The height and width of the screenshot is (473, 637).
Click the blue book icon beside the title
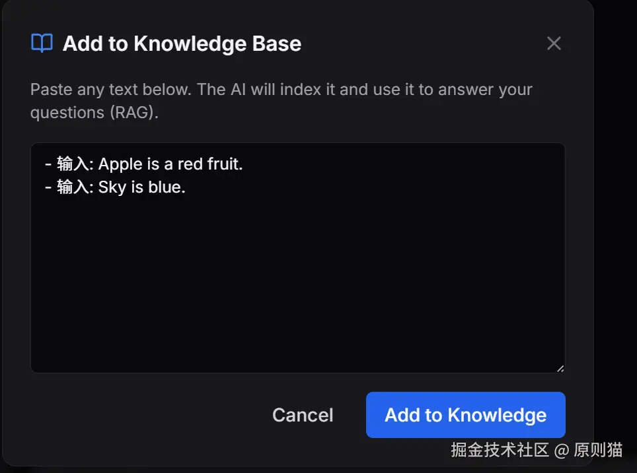point(41,42)
